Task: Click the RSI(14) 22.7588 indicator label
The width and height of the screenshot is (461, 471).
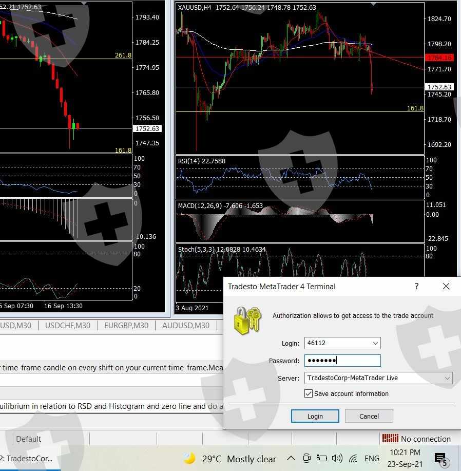Action: 202,161
